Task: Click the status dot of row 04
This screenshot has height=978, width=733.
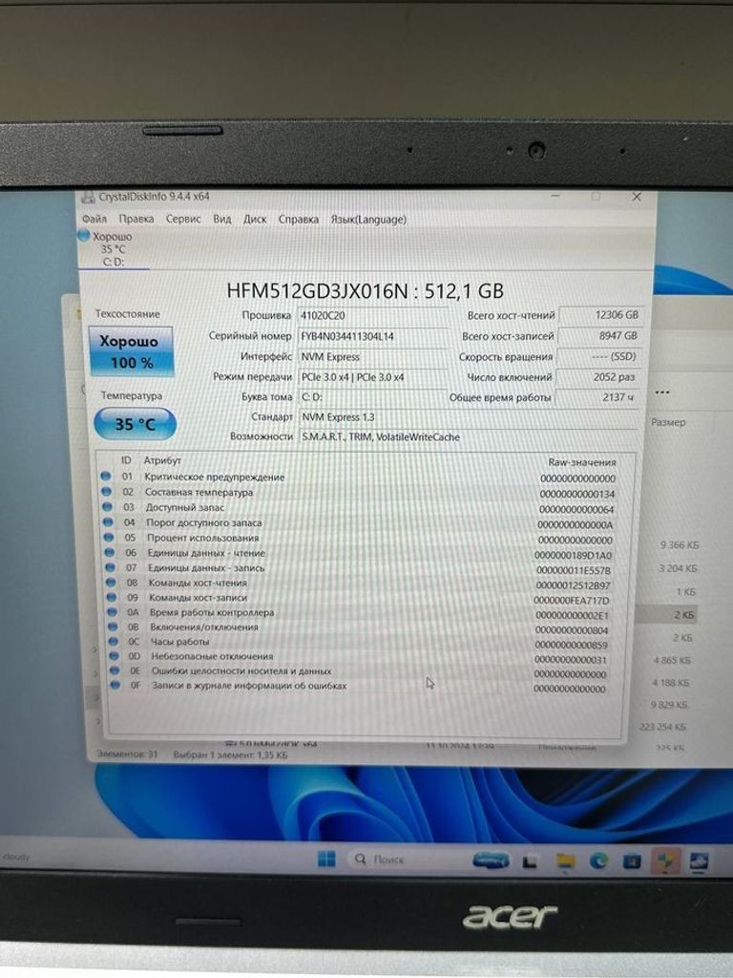Action: click(x=107, y=522)
